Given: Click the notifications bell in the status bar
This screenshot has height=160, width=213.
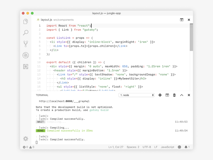Looking at the screenshot, I should click(x=186, y=147).
